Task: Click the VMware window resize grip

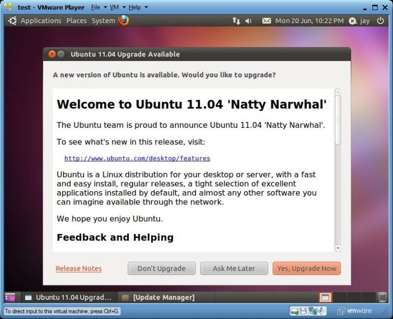Action: 386,313
